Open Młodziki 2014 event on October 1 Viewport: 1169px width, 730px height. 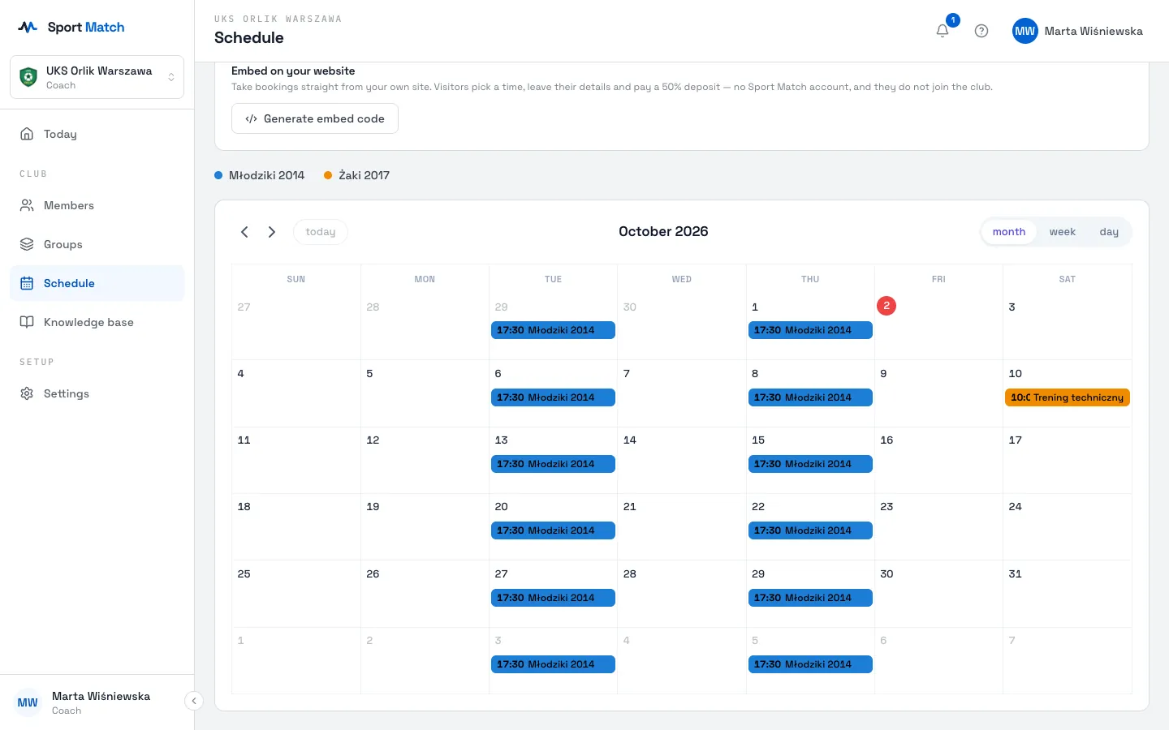(810, 330)
